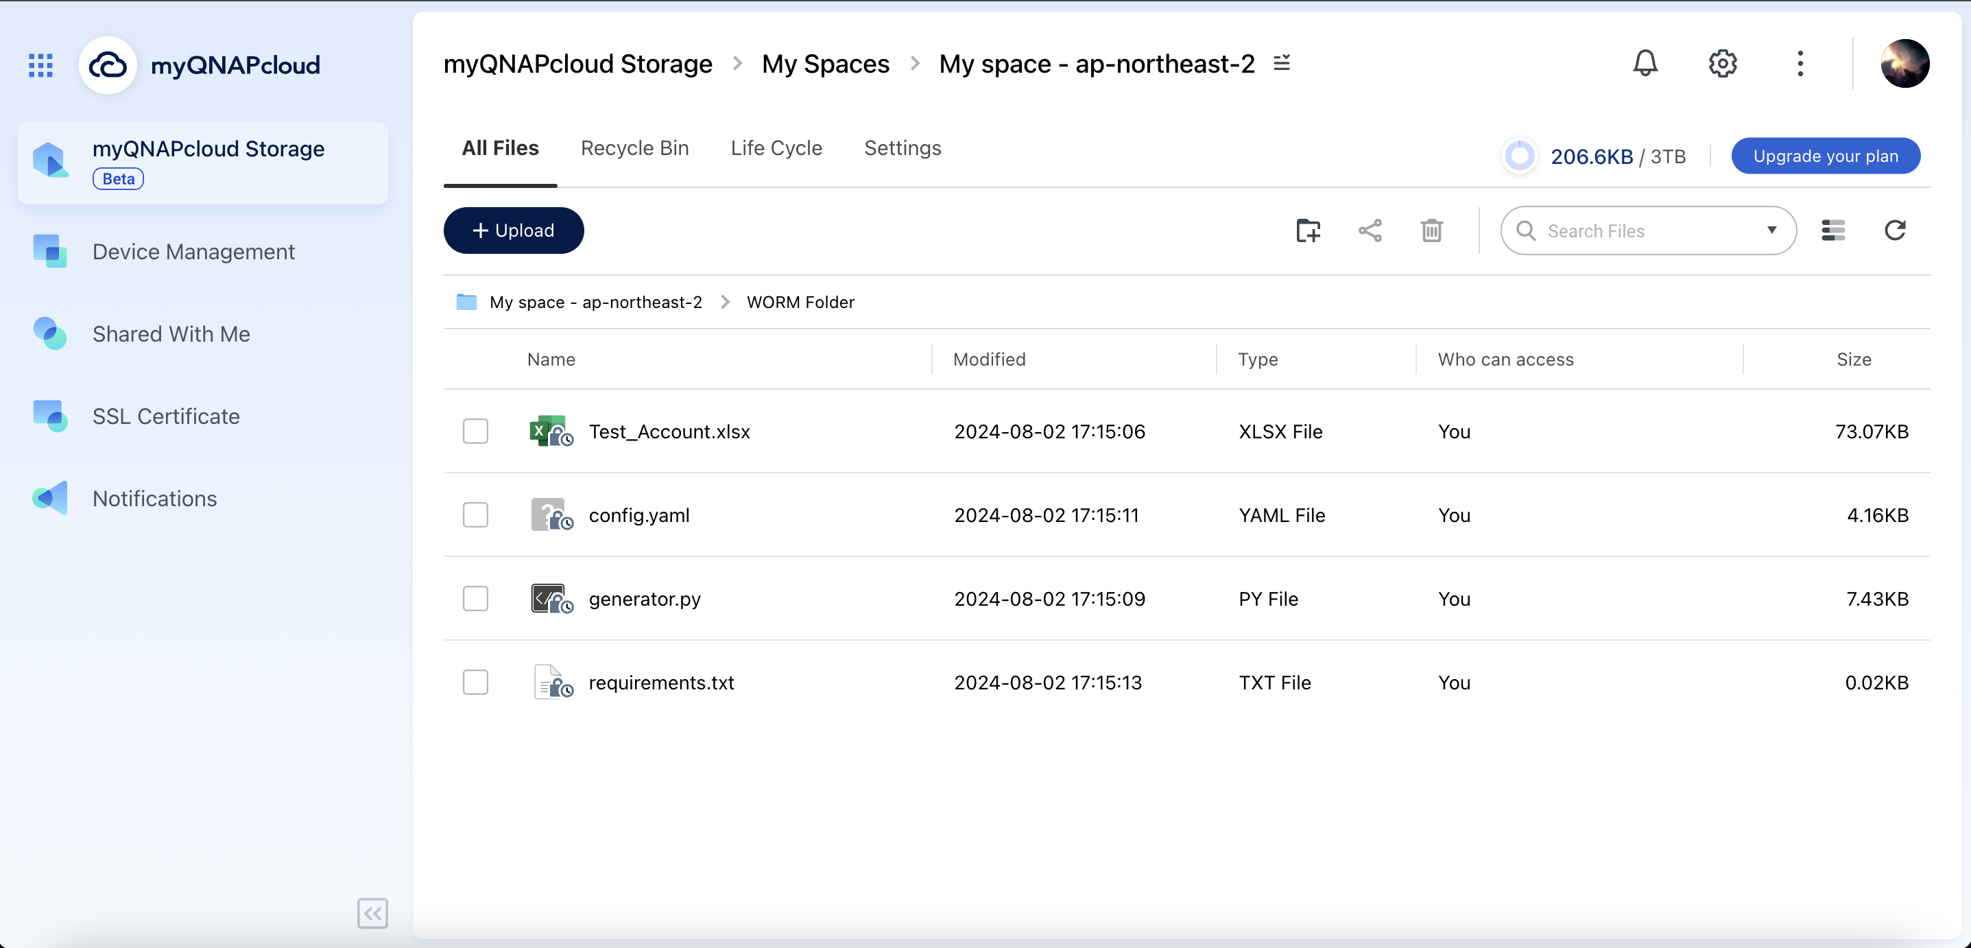Image resolution: width=1971 pixels, height=948 pixels.
Task: Click the trash delete icon
Action: 1431,230
